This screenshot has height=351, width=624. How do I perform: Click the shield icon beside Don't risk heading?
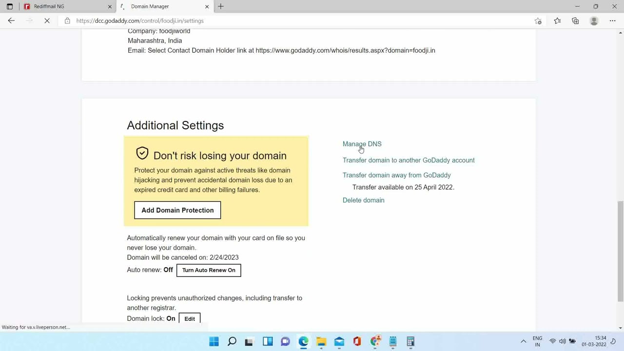142,153
